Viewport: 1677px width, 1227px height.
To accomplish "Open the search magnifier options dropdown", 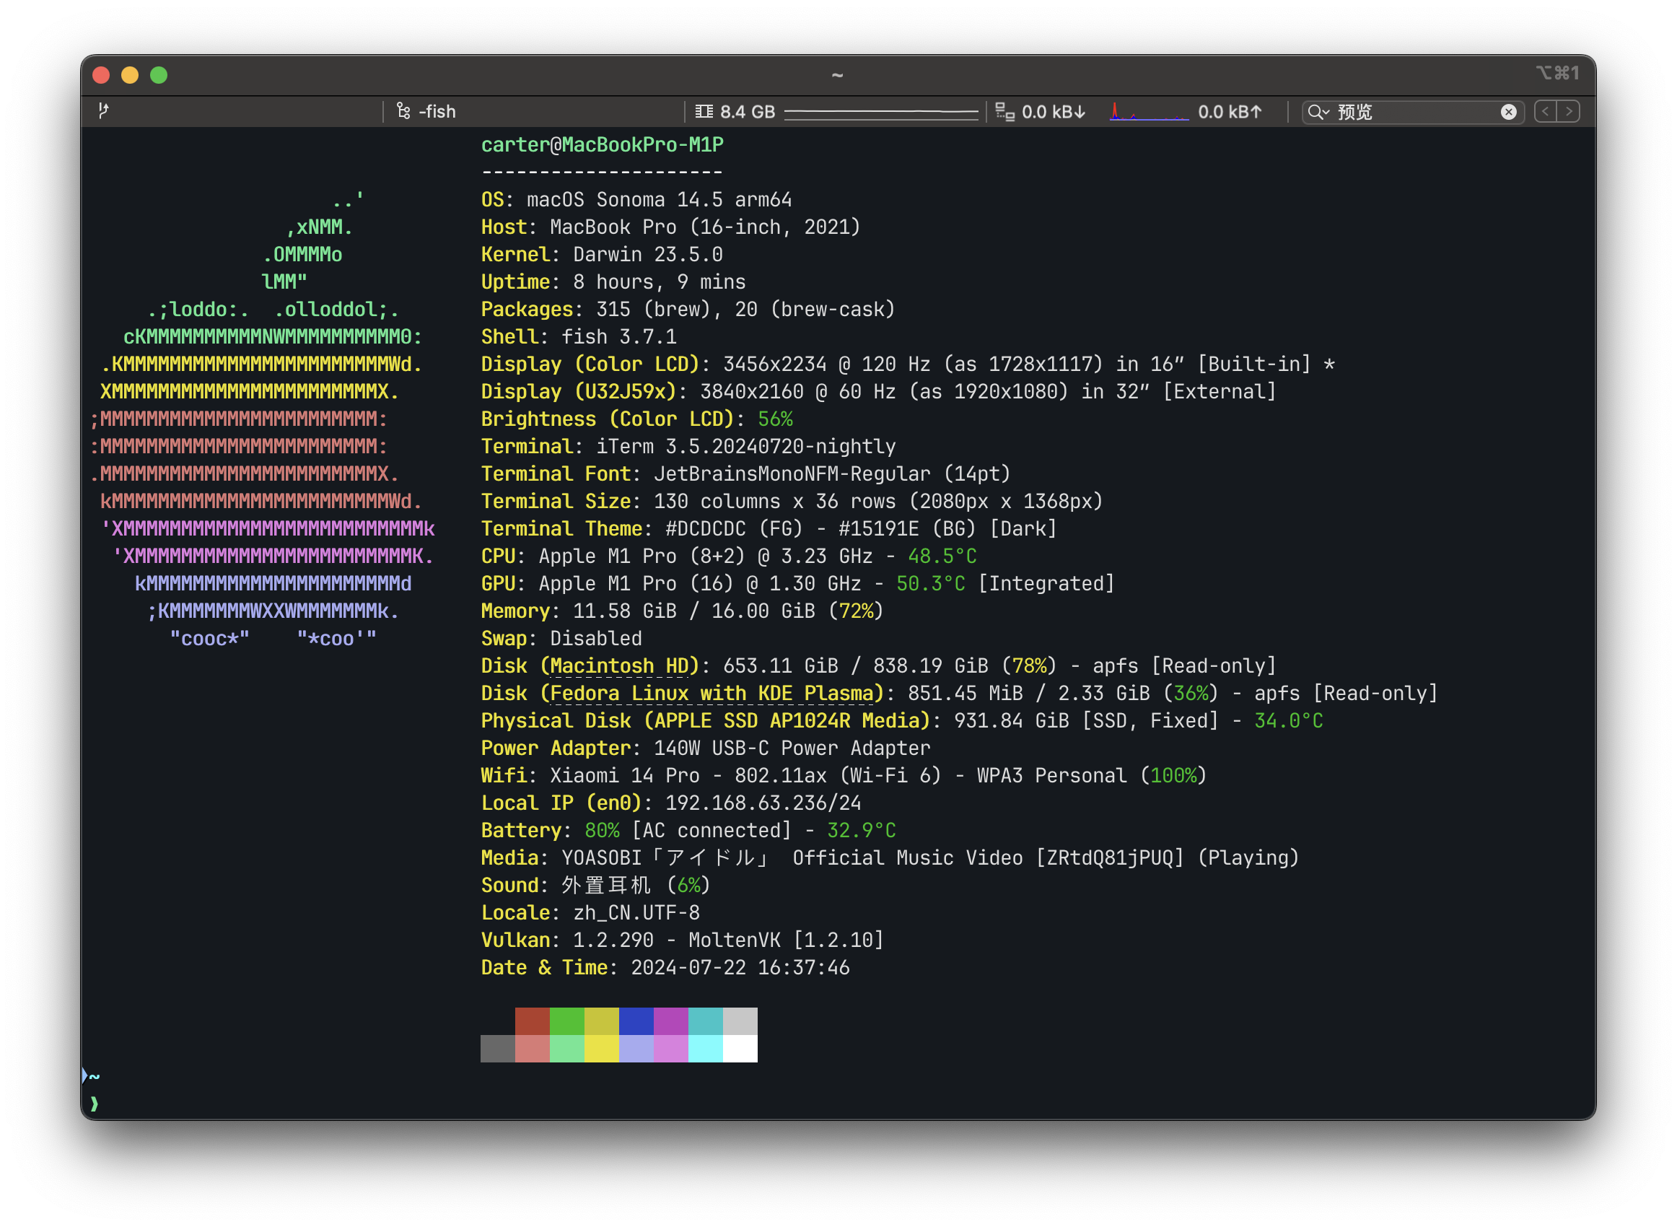I will (x=1318, y=111).
